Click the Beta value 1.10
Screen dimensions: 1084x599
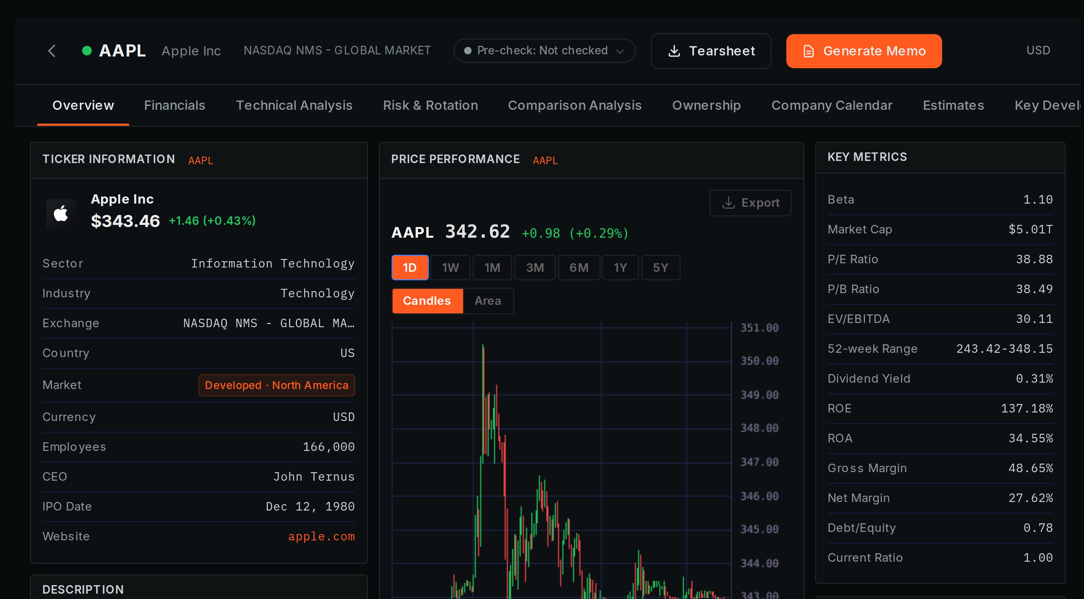pyautogui.click(x=1038, y=199)
